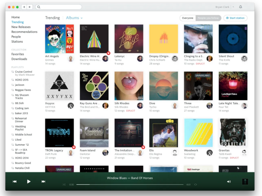Seek within the song progress bar
The width and height of the screenshot is (262, 196).
pos(130,185)
